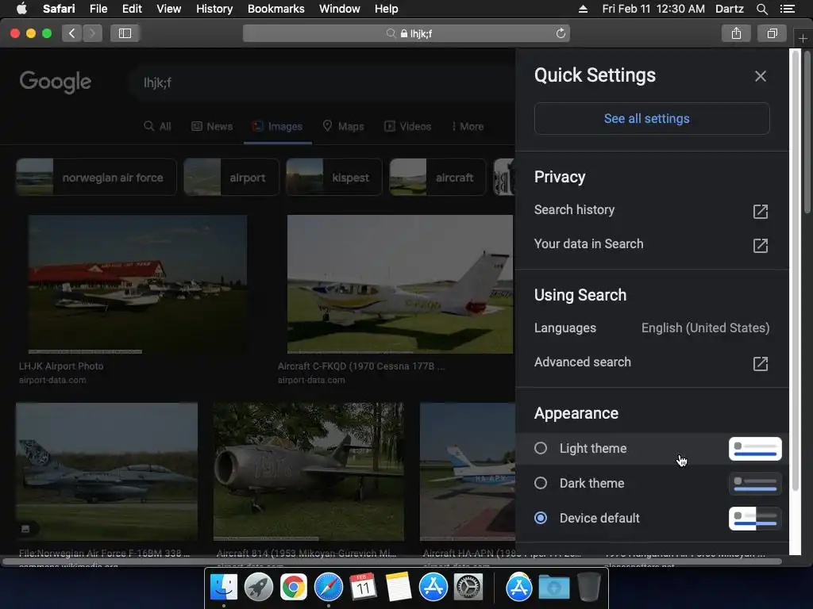This screenshot has height=609, width=813.
Task: Open the Norwegian Air Force F-16BM image
Action: tap(106, 472)
